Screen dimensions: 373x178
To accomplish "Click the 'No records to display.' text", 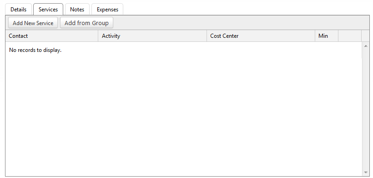I will (35, 50).
